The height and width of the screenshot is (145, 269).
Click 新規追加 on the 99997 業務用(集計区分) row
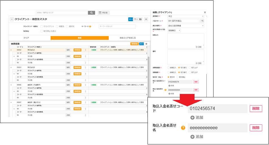point(77,102)
